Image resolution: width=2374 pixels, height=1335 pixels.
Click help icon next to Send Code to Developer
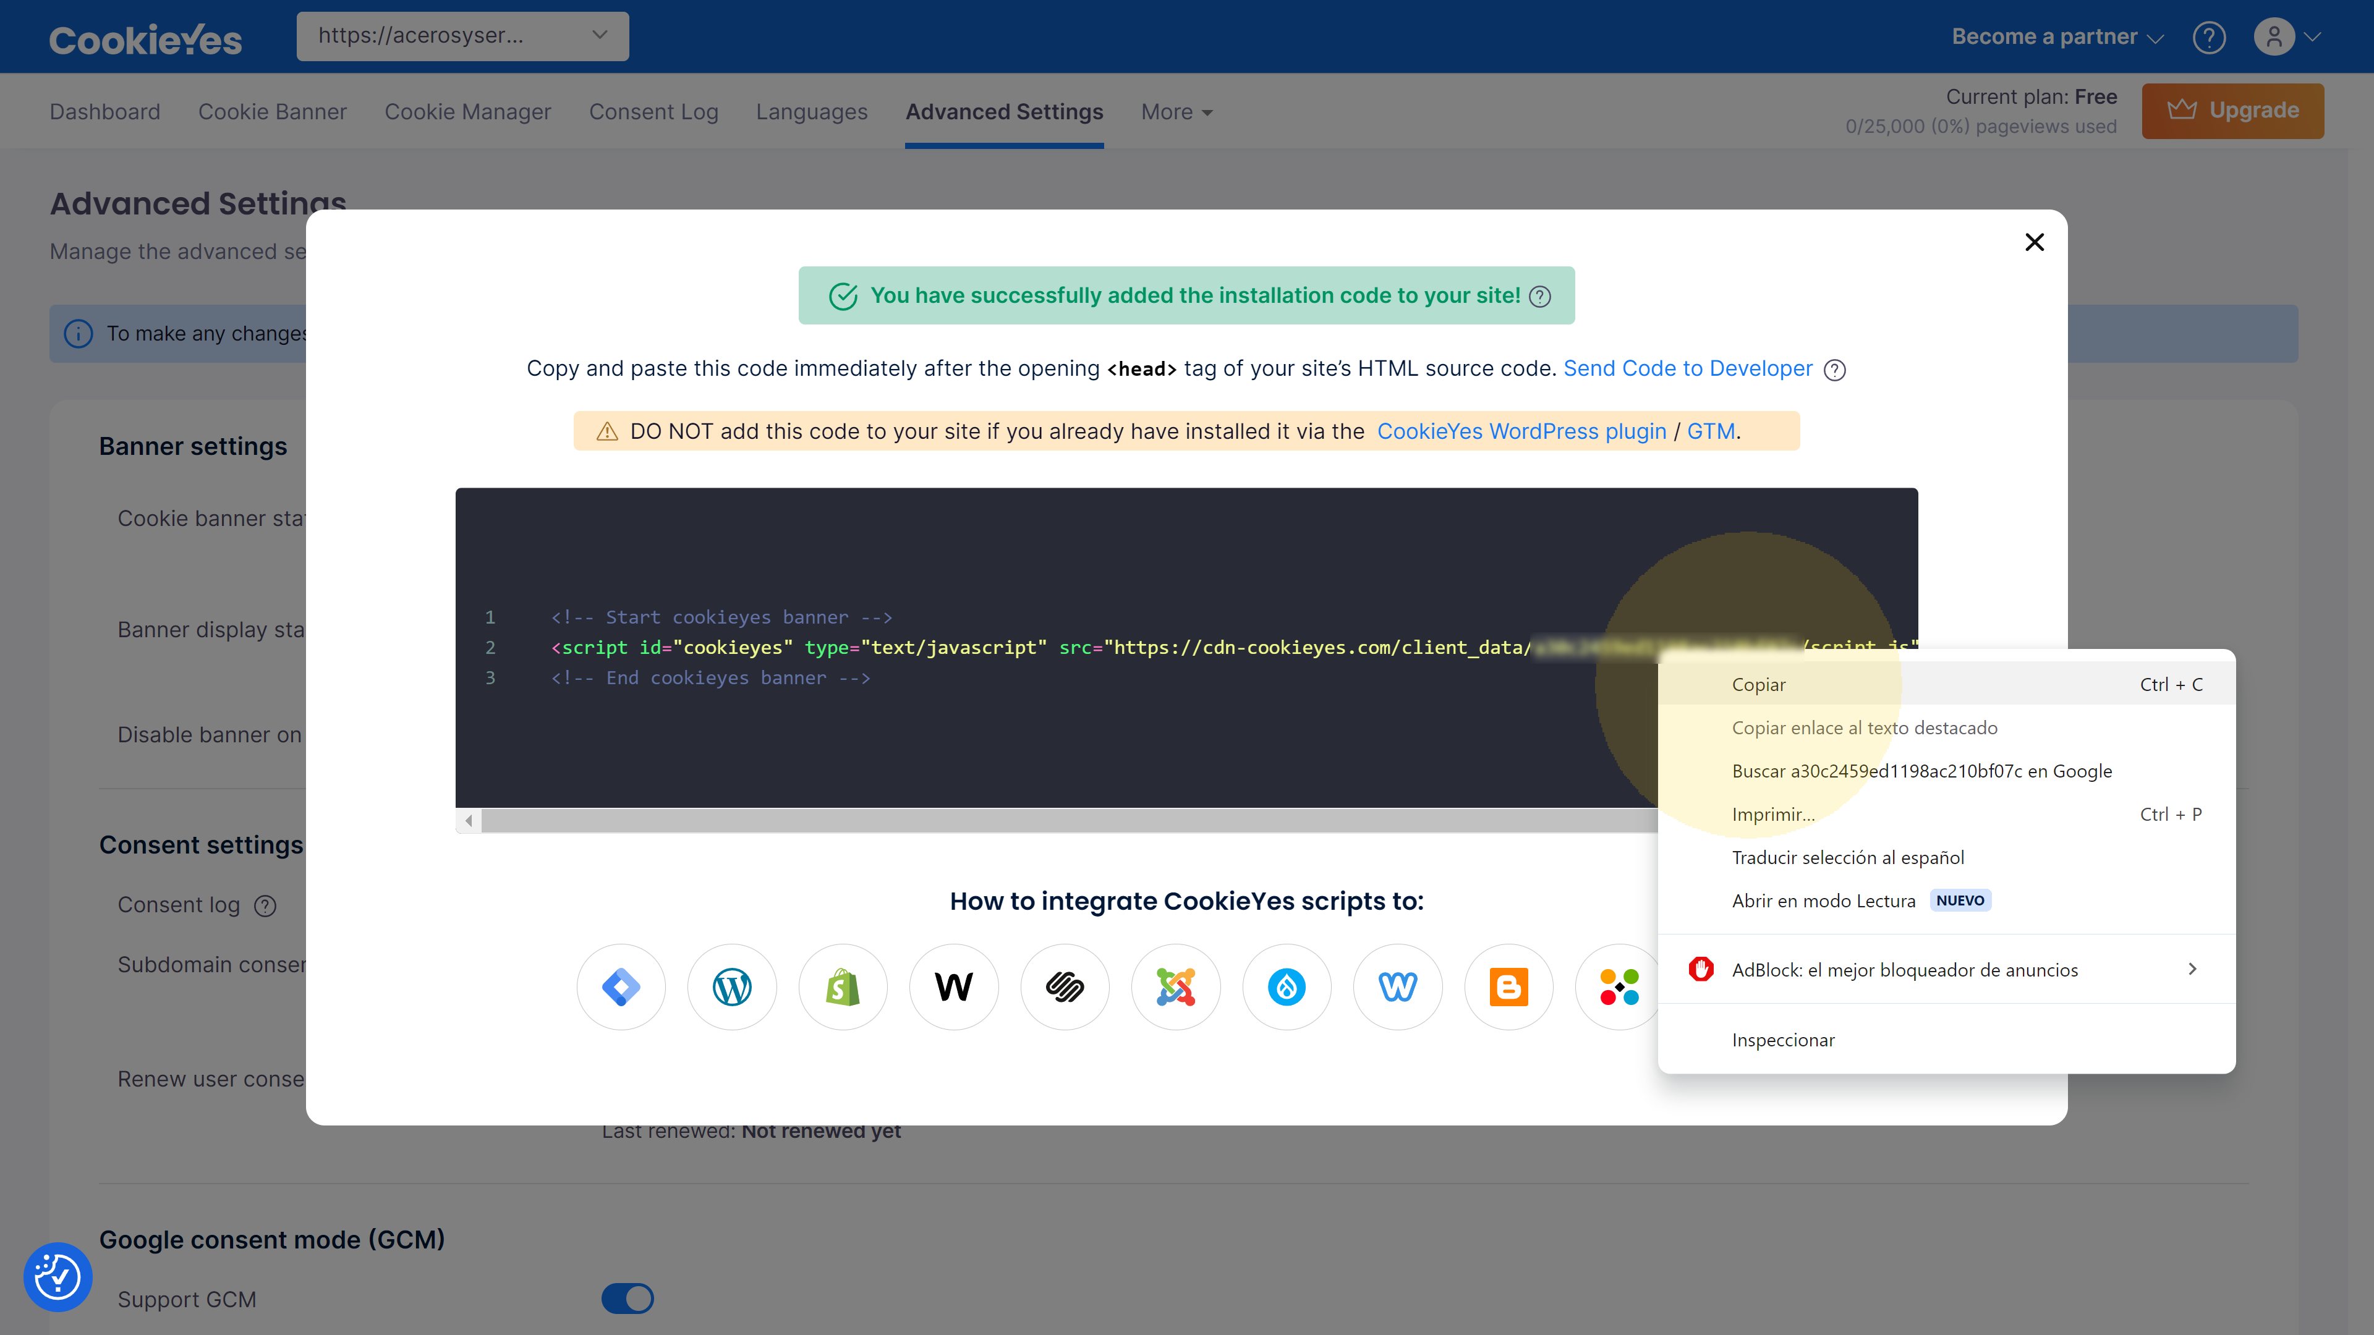click(x=1835, y=370)
